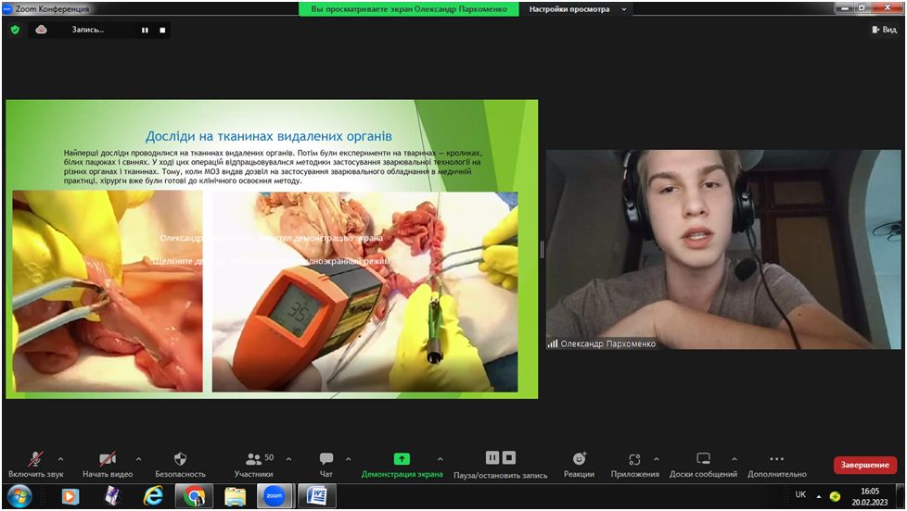The image size is (907, 511).
Task: Open the media player taskbar icon
Action: (70, 496)
